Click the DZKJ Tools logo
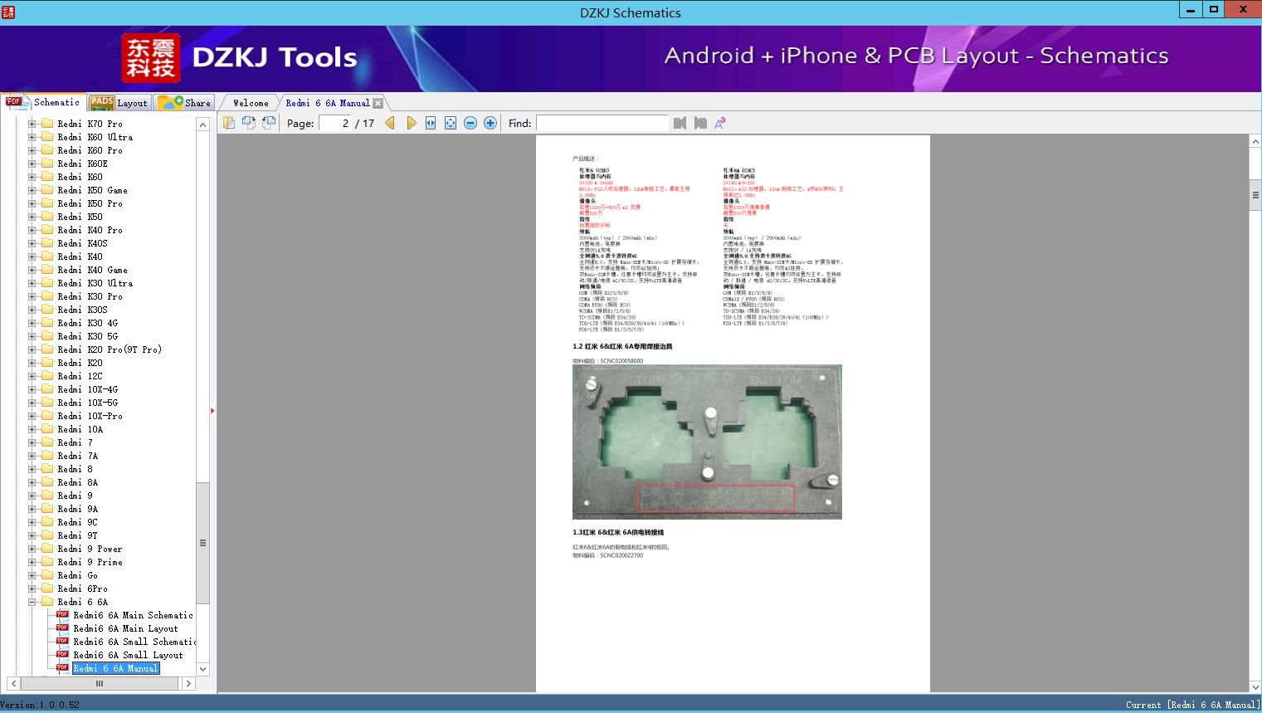 pyautogui.click(x=240, y=57)
